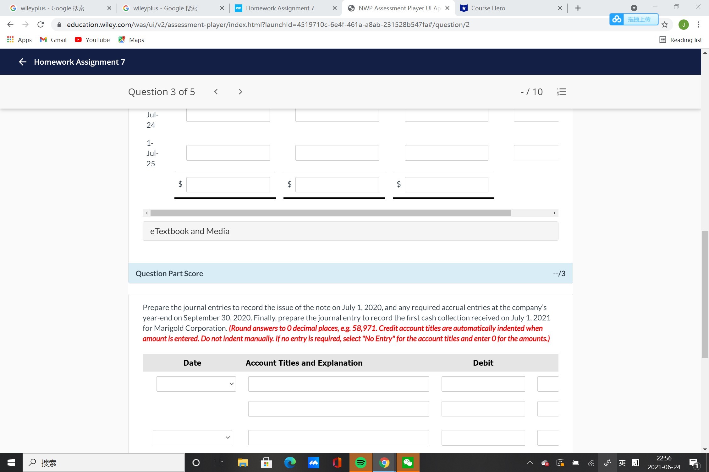Open the question list icon beside the score
This screenshot has width=709, height=472.
pyautogui.click(x=562, y=92)
